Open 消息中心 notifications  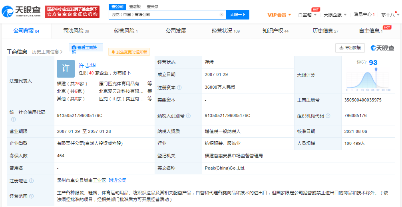(x=364, y=15)
